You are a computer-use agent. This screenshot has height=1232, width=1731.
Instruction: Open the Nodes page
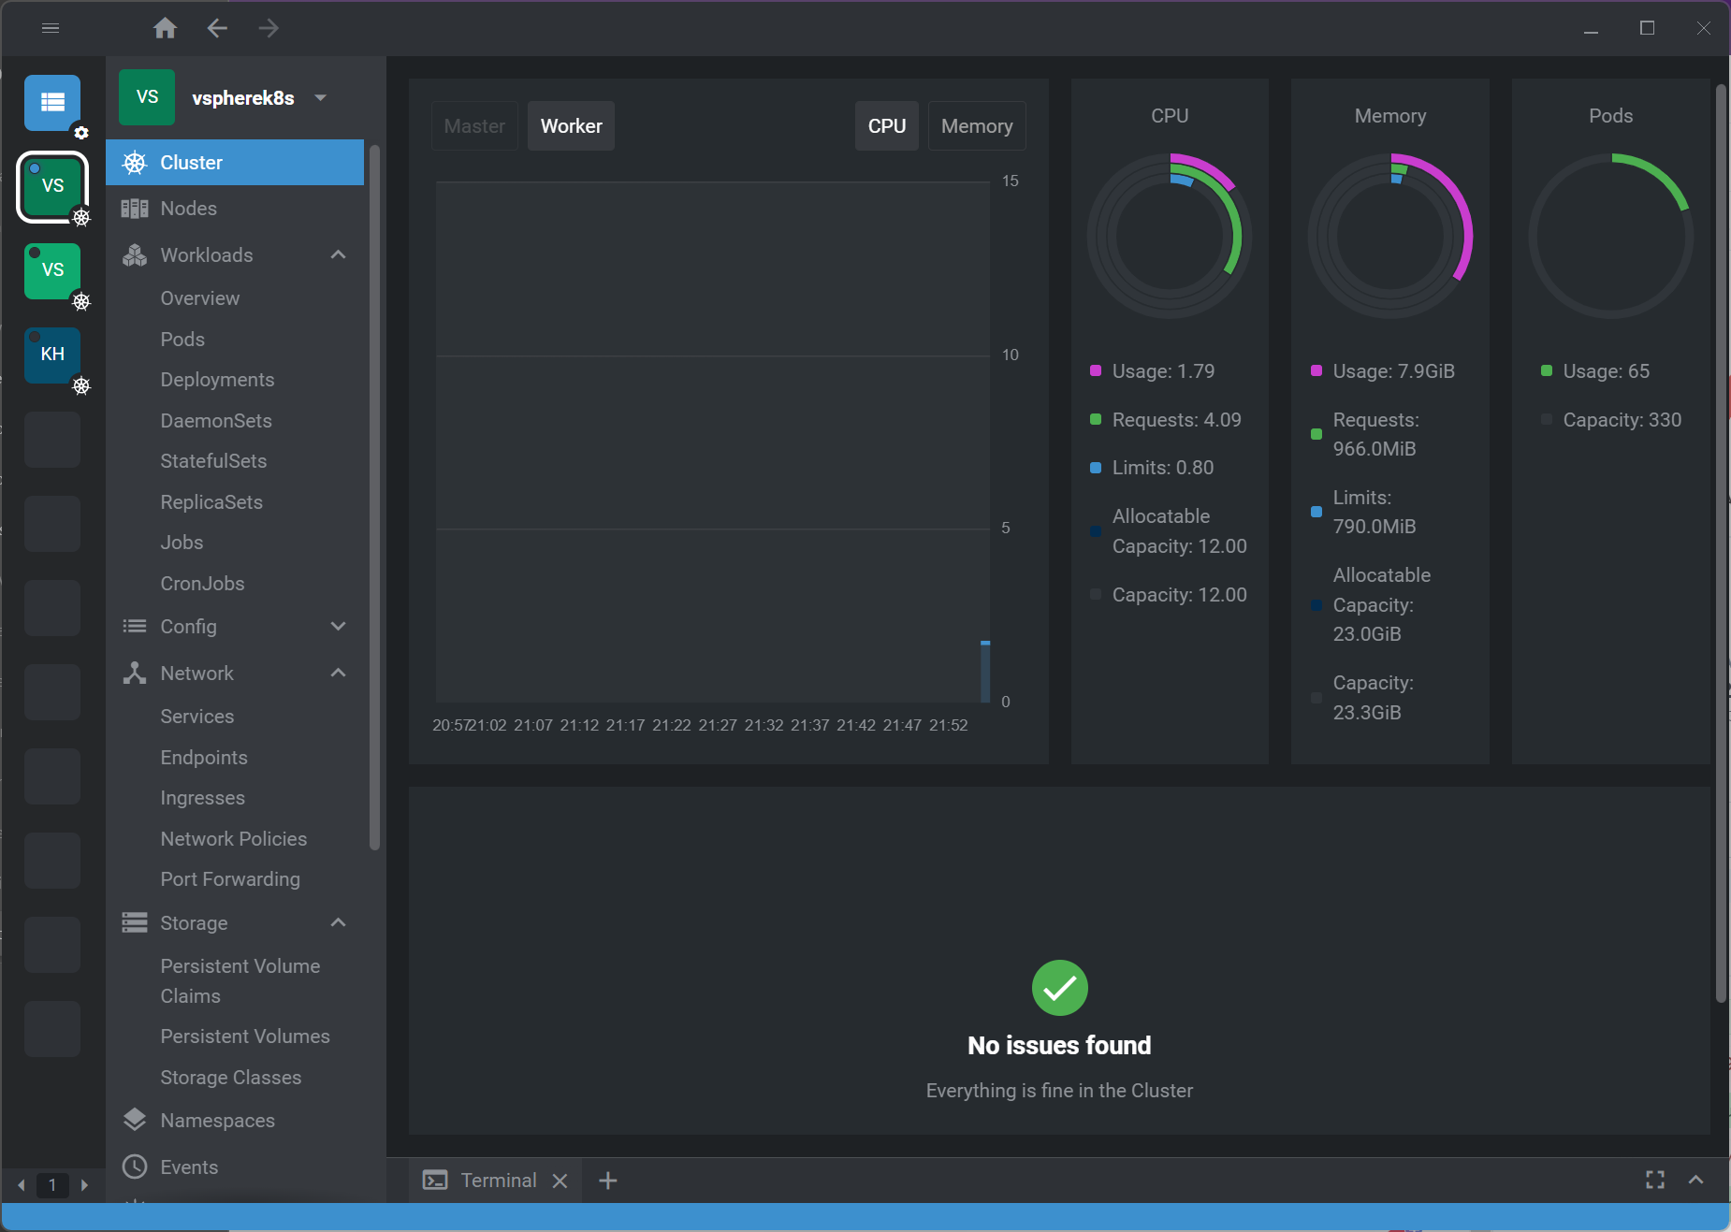235,209
